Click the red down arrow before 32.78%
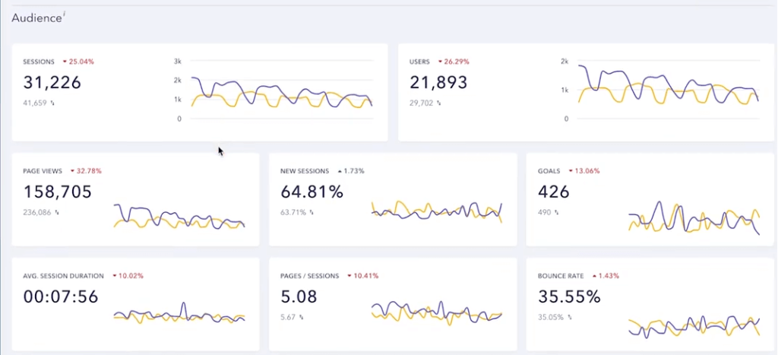Viewport: 778px width, 355px height. [x=72, y=171]
